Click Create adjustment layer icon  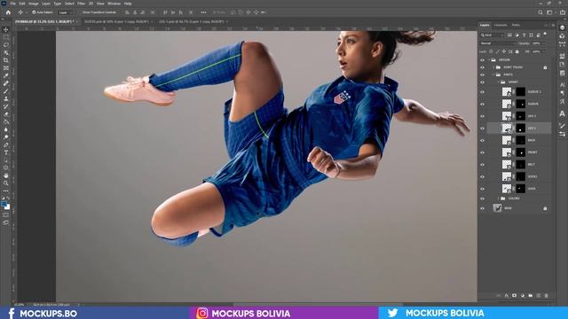tap(523, 295)
